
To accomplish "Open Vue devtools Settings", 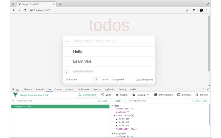I will [x=184, y=95].
